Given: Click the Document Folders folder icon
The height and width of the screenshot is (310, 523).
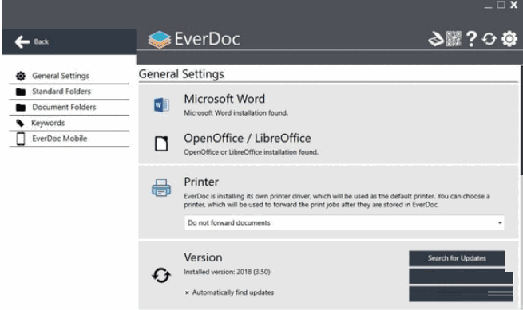Looking at the screenshot, I should (x=21, y=108).
